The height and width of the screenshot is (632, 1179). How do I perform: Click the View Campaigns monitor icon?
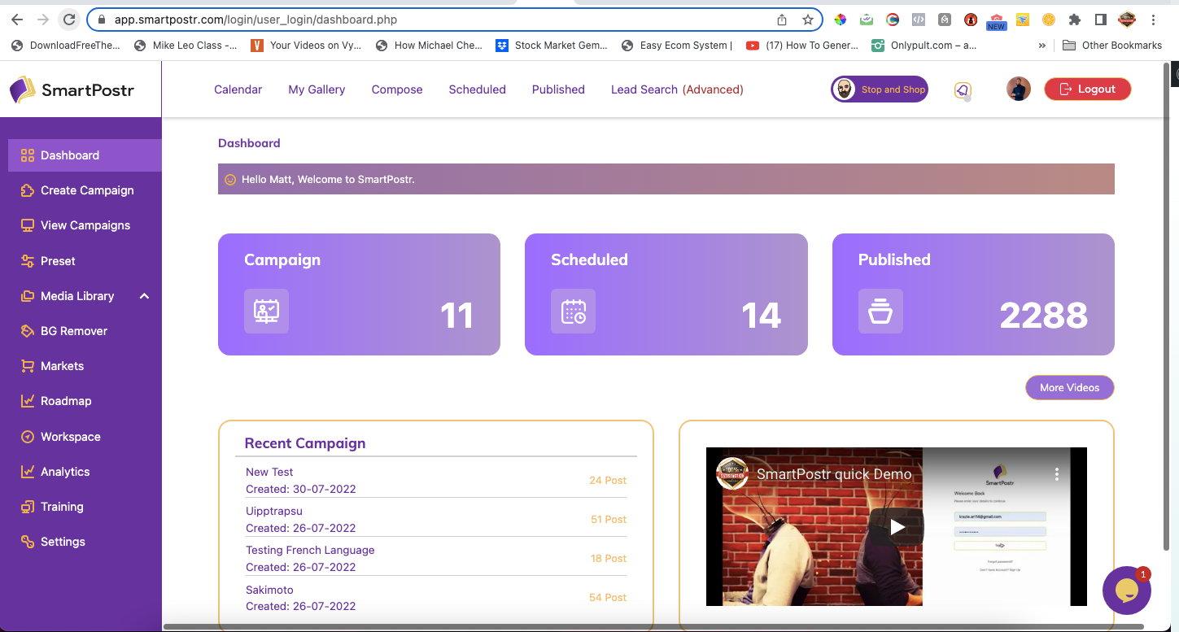pyautogui.click(x=28, y=225)
